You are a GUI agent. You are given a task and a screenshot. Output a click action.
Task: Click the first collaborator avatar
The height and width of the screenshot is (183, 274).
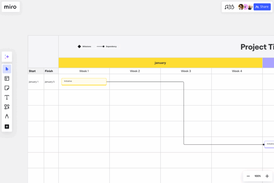click(241, 7)
